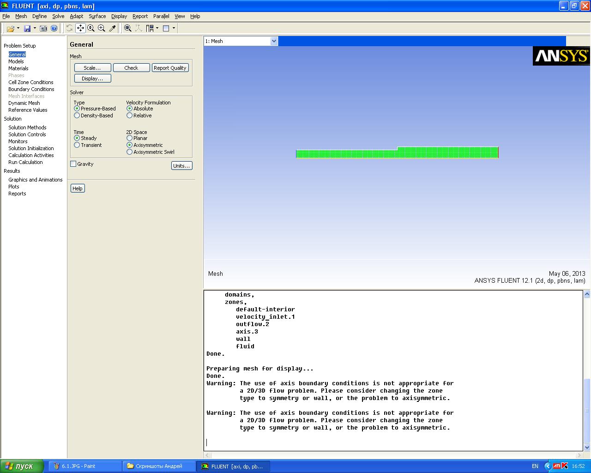Open help via the blue question mark icon

click(x=54, y=28)
